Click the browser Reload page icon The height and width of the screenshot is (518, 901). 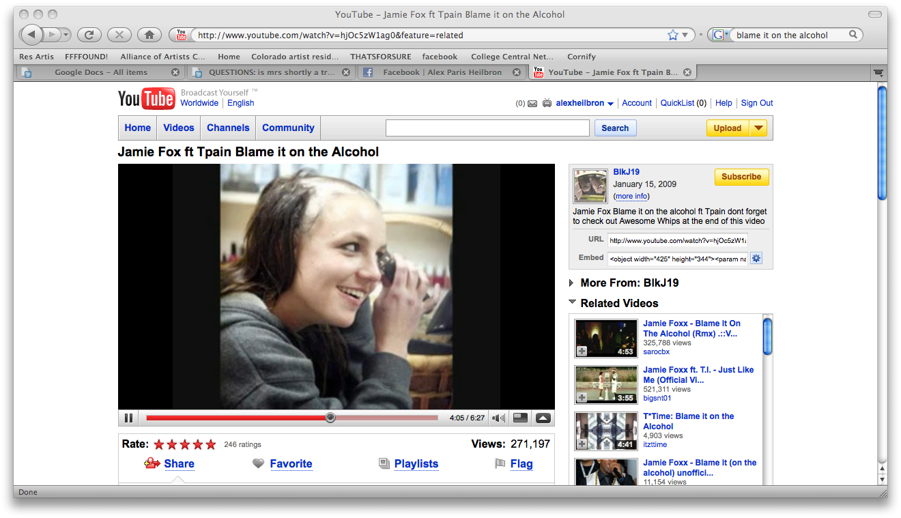[x=89, y=35]
